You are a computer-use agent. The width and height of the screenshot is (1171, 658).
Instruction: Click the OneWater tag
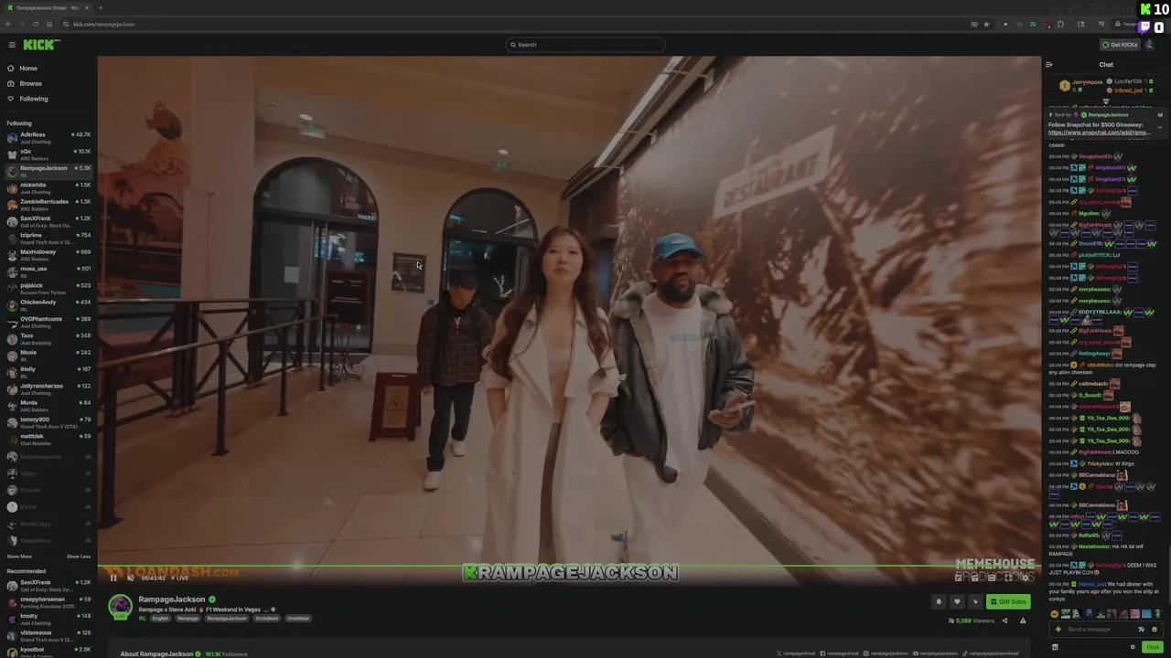click(x=298, y=619)
